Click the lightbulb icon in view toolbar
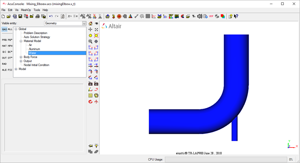Image resolution: width=300 pixels, height=163 pixels. tap(96, 146)
